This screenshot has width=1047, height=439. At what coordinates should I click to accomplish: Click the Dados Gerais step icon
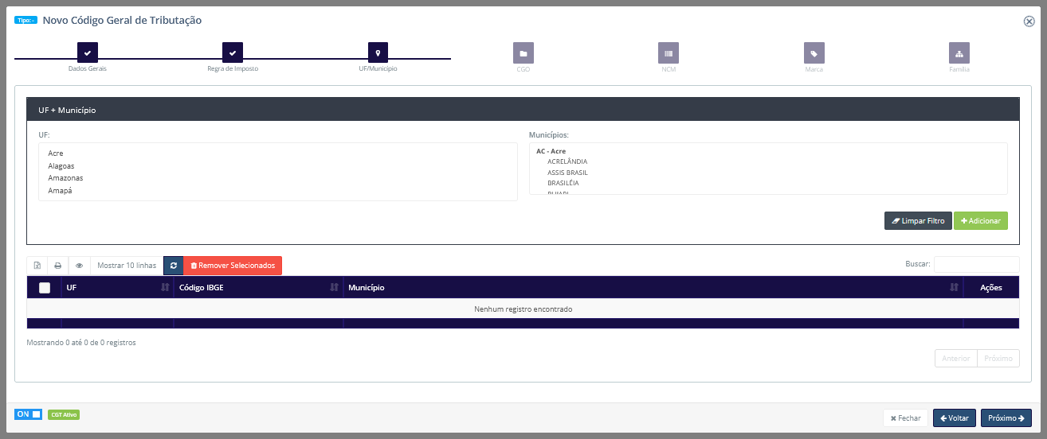pyautogui.click(x=88, y=53)
